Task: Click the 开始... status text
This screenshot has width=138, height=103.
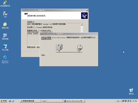Action: pos(44,55)
